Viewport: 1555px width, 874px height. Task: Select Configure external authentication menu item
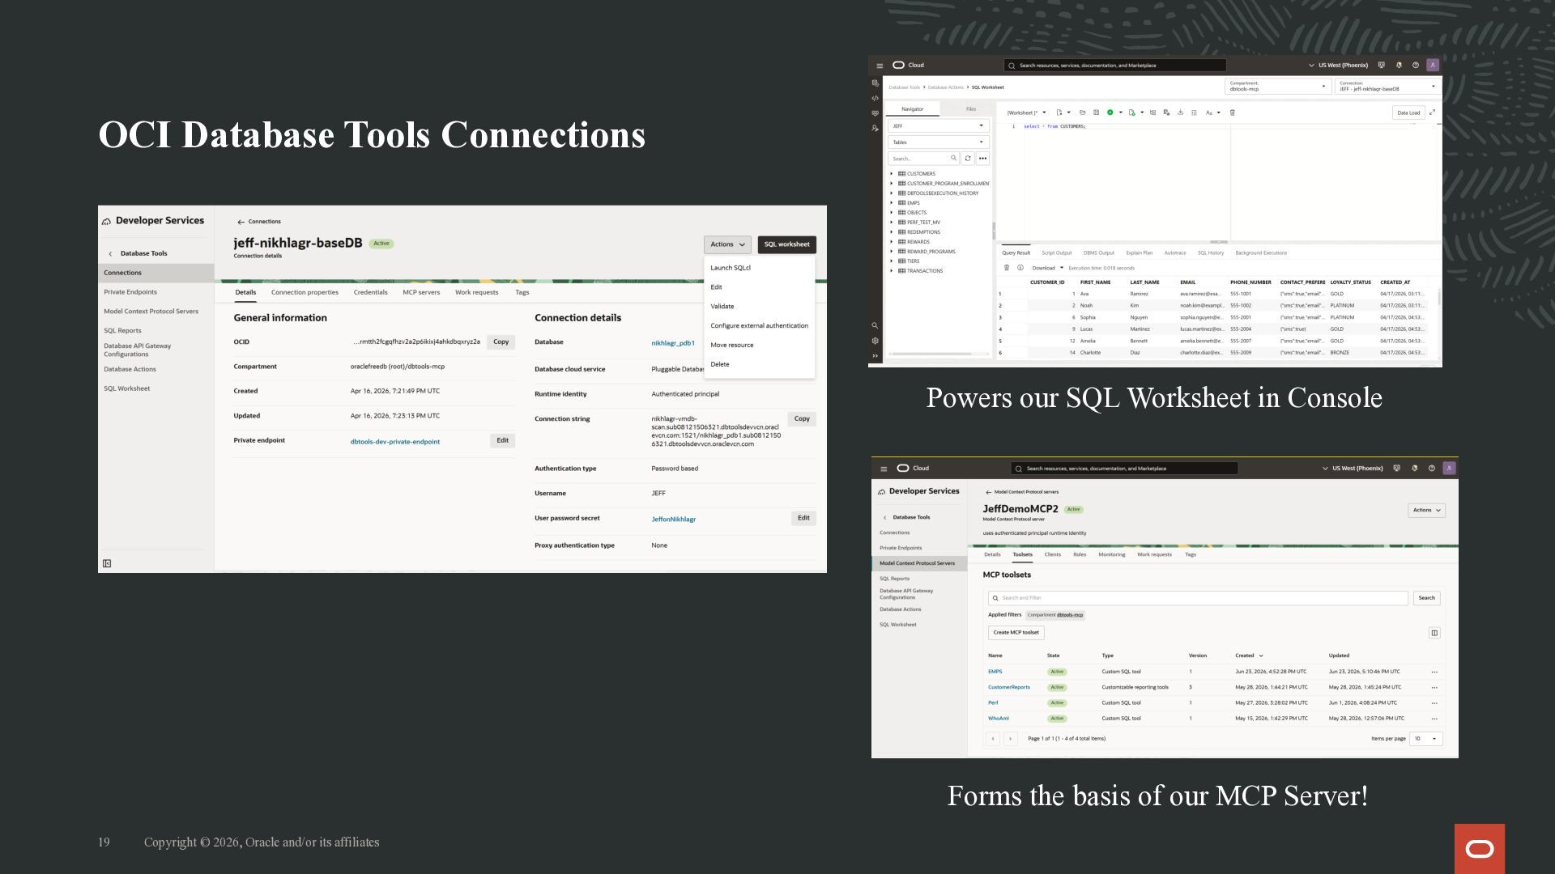[x=760, y=326]
